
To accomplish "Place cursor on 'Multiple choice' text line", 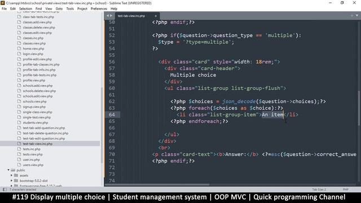I will coord(193,75).
